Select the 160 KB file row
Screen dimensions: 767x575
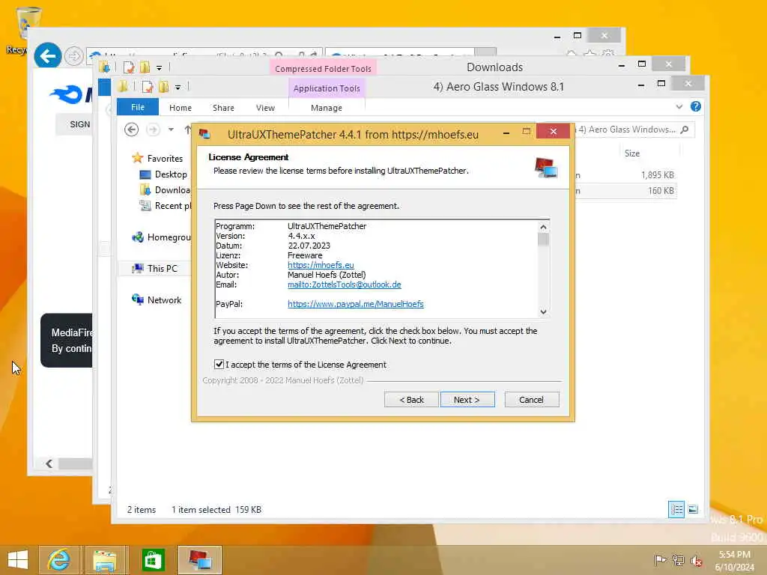pyautogui.click(x=625, y=191)
